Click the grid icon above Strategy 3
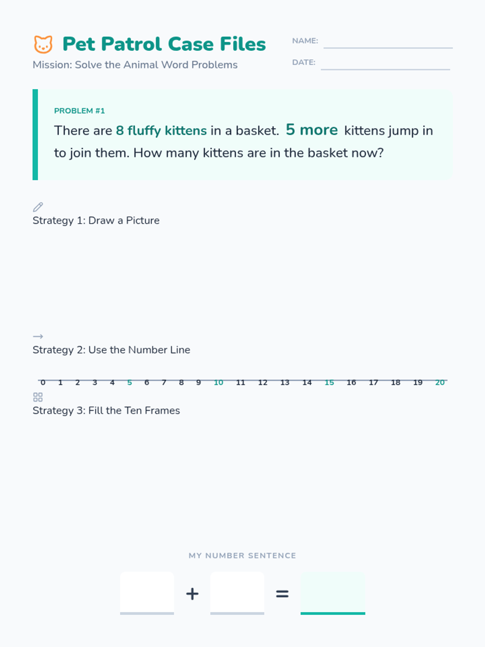Screen dimensions: 485x647 pyautogui.click(x=38, y=397)
